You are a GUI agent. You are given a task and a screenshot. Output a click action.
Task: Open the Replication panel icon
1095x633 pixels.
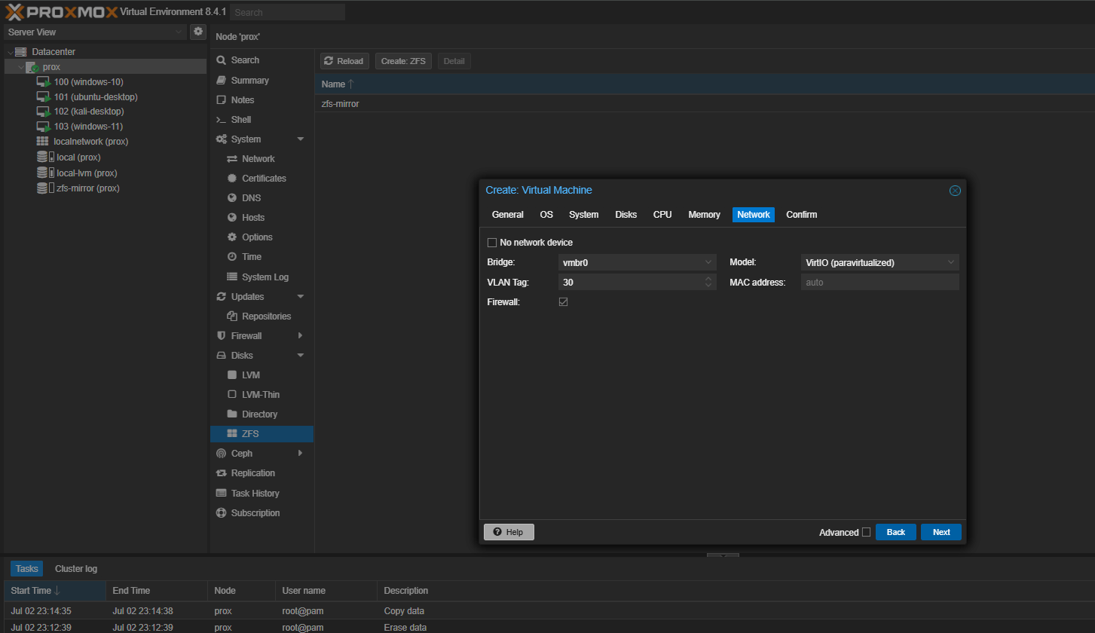(221, 472)
